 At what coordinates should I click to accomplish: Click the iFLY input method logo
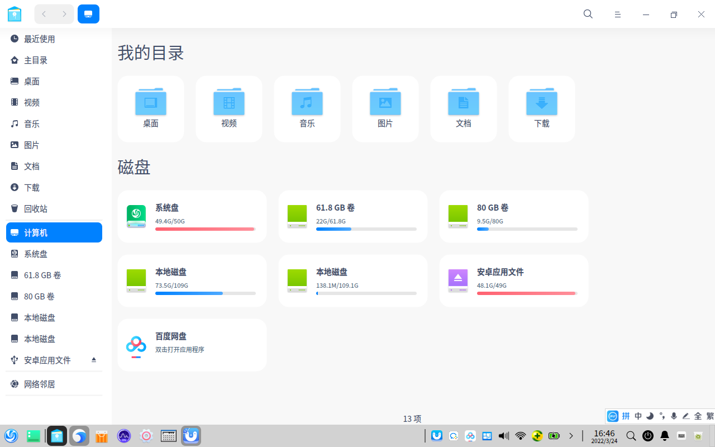pyautogui.click(x=613, y=416)
